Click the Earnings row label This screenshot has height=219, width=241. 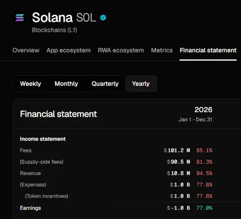pyautogui.click(x=30, y=208)
